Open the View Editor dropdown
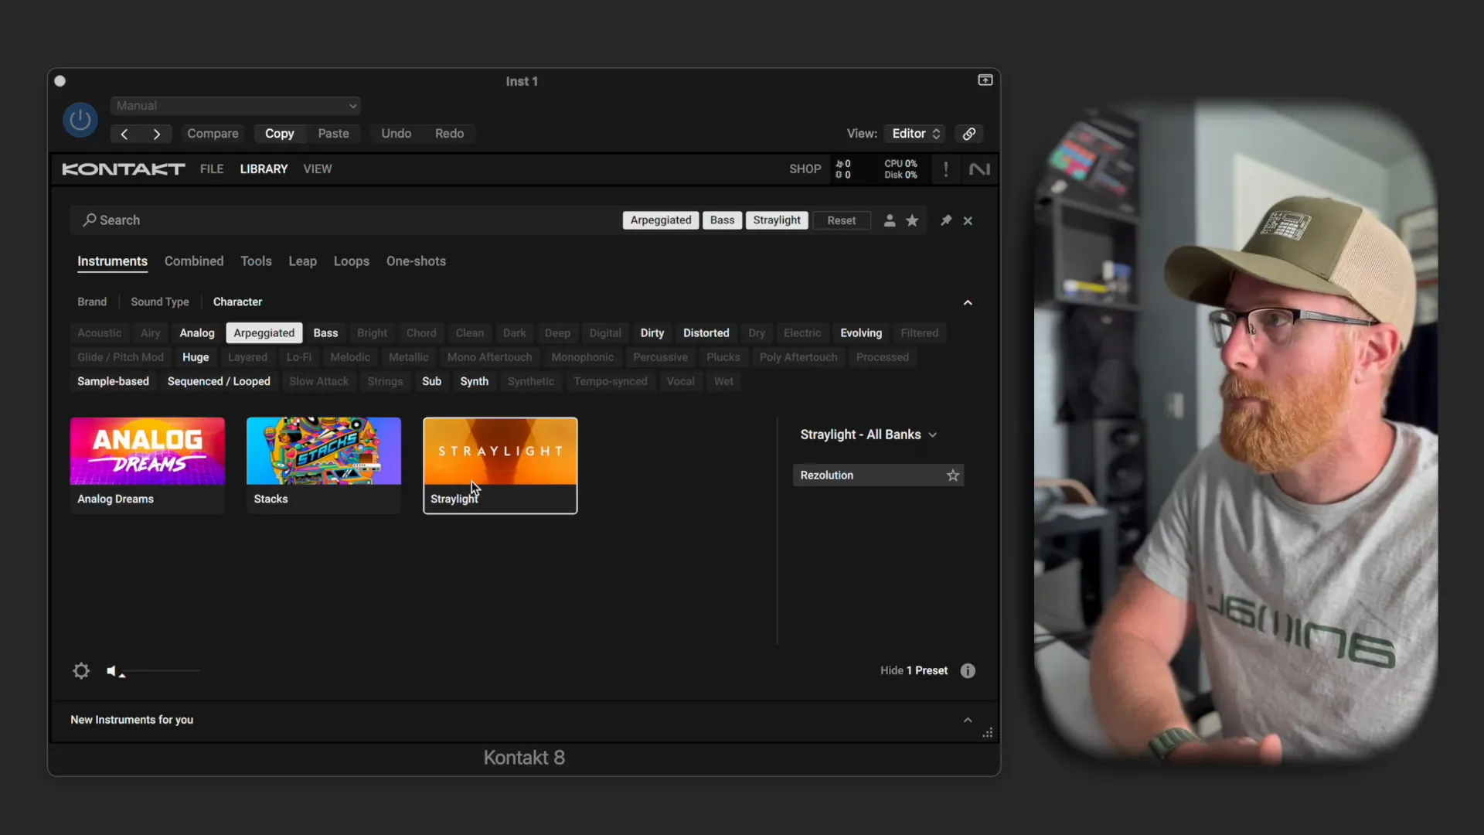This screenshot has width=1484, height=835. point(915,134)
